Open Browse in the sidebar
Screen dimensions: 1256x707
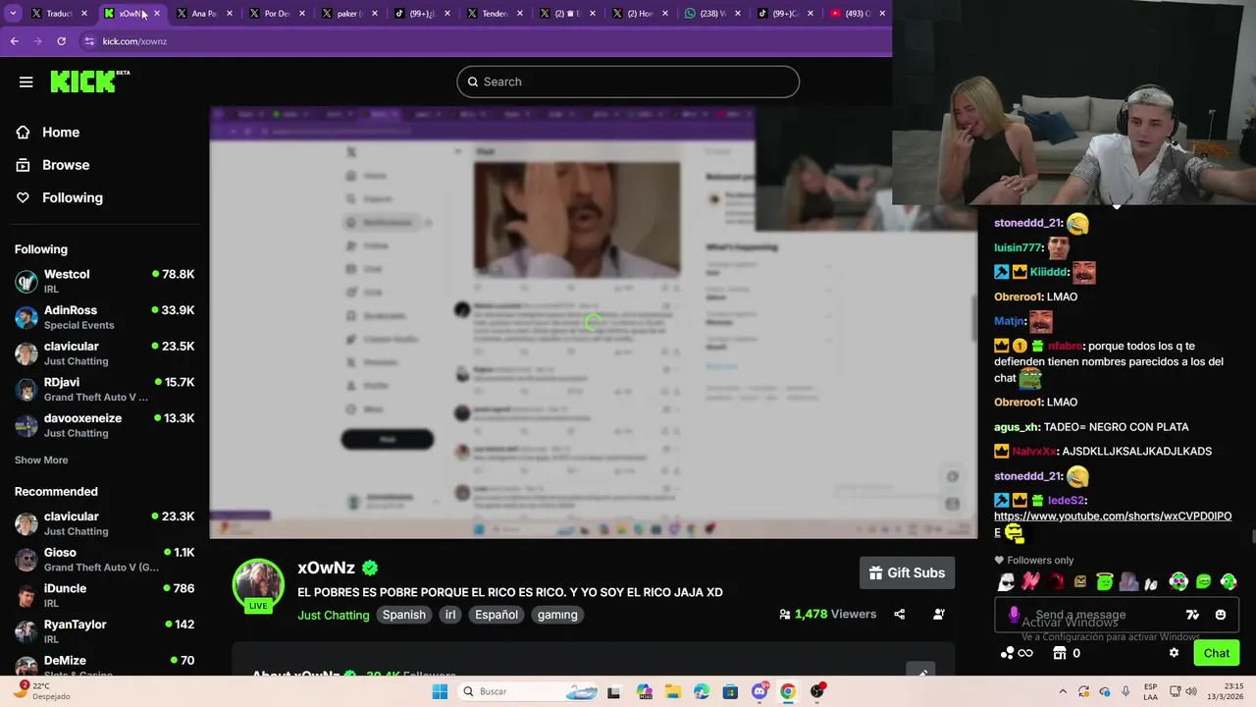66,165
